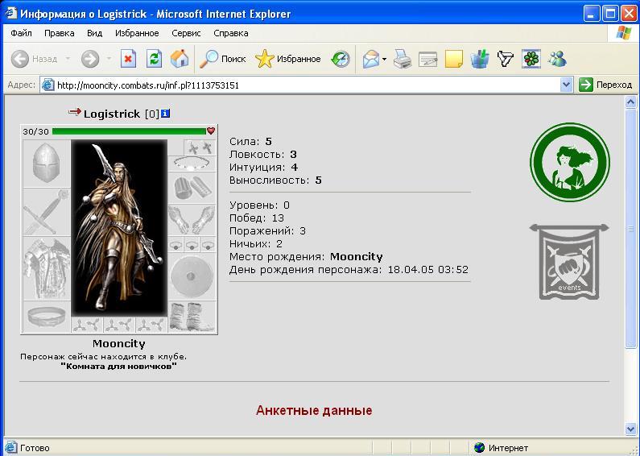Click the yellow note Discuss icon
Screen dimensions: 640x456
(x=453, y=60)
